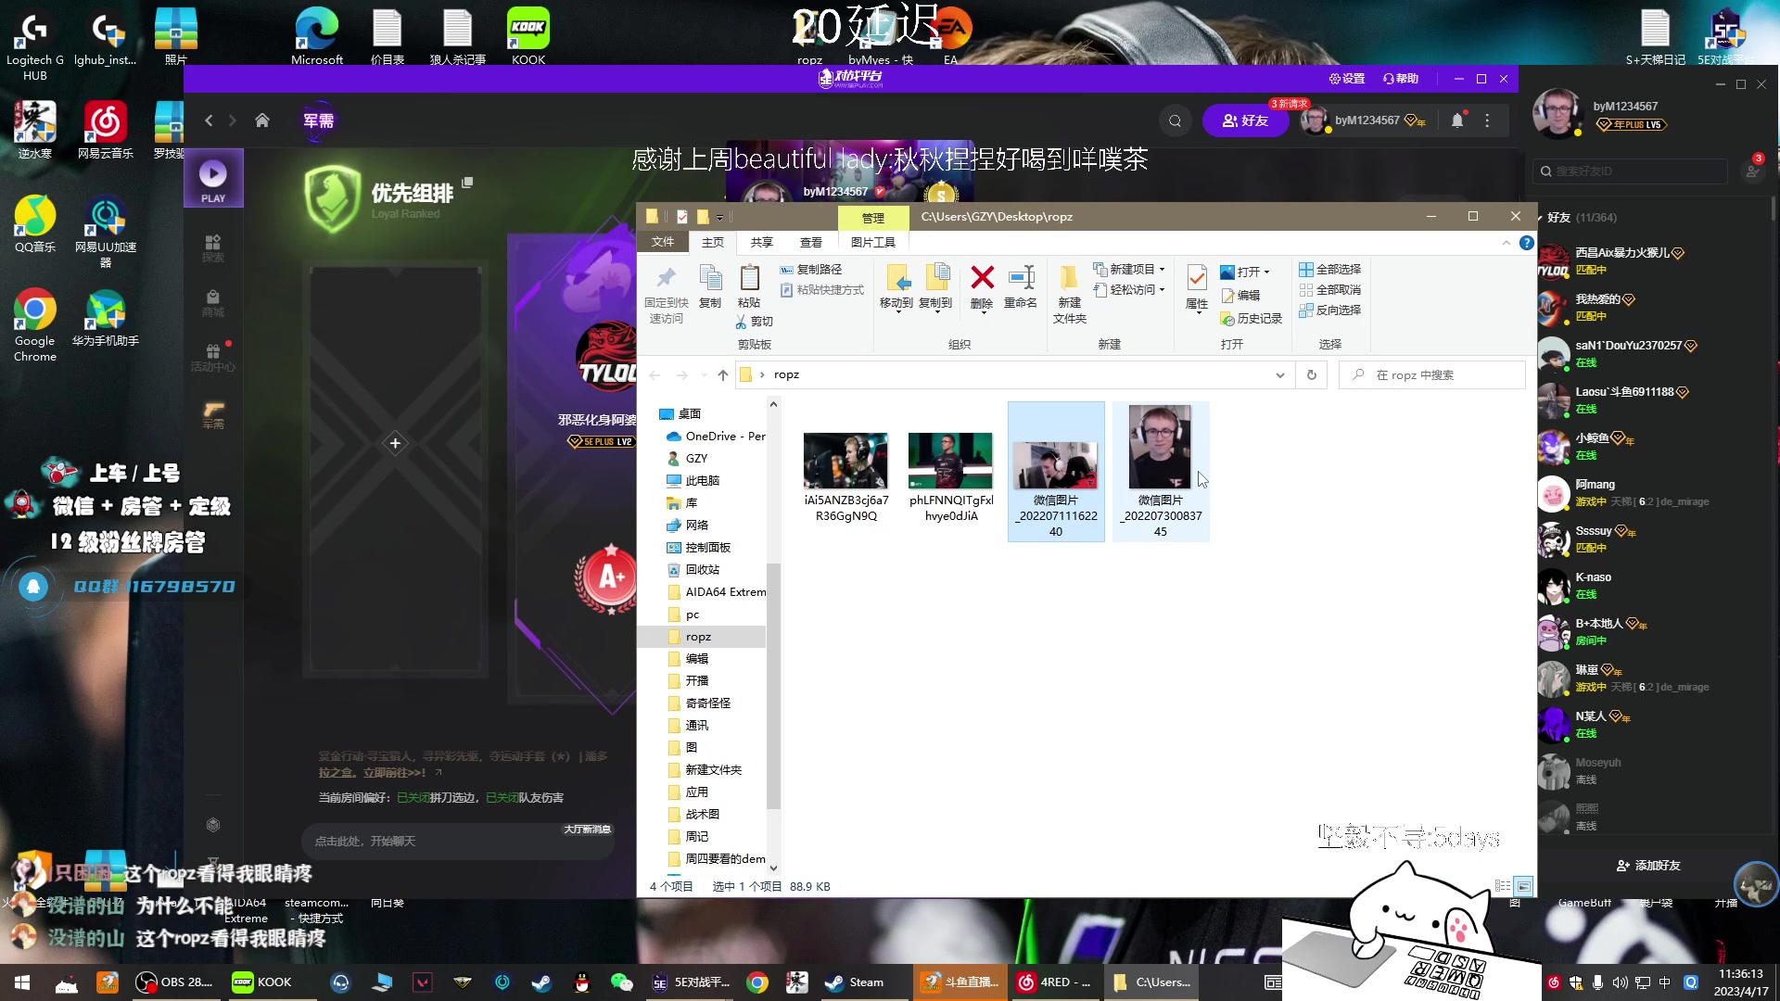This screenshot has height=1001, width=1780.
Task: Select the file 微信图片_20220730083745
Action: [1161, 471]
